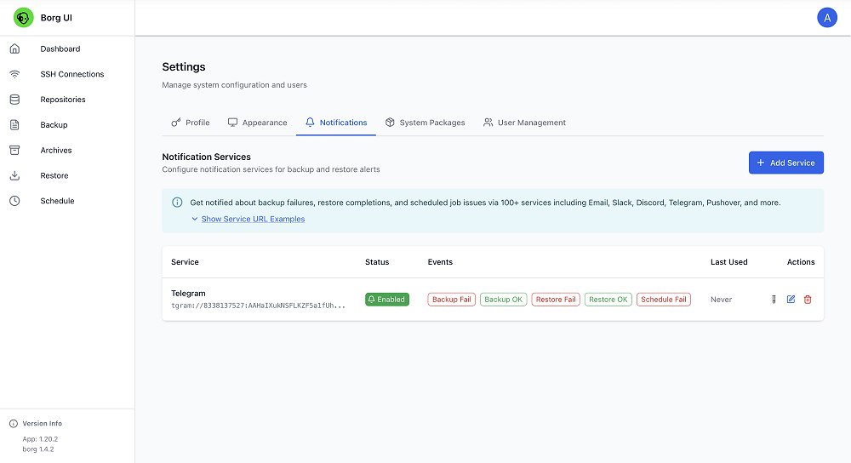The image size is (851, 463).
Task: Click the Events column header
Action: (x=440, y=262)
